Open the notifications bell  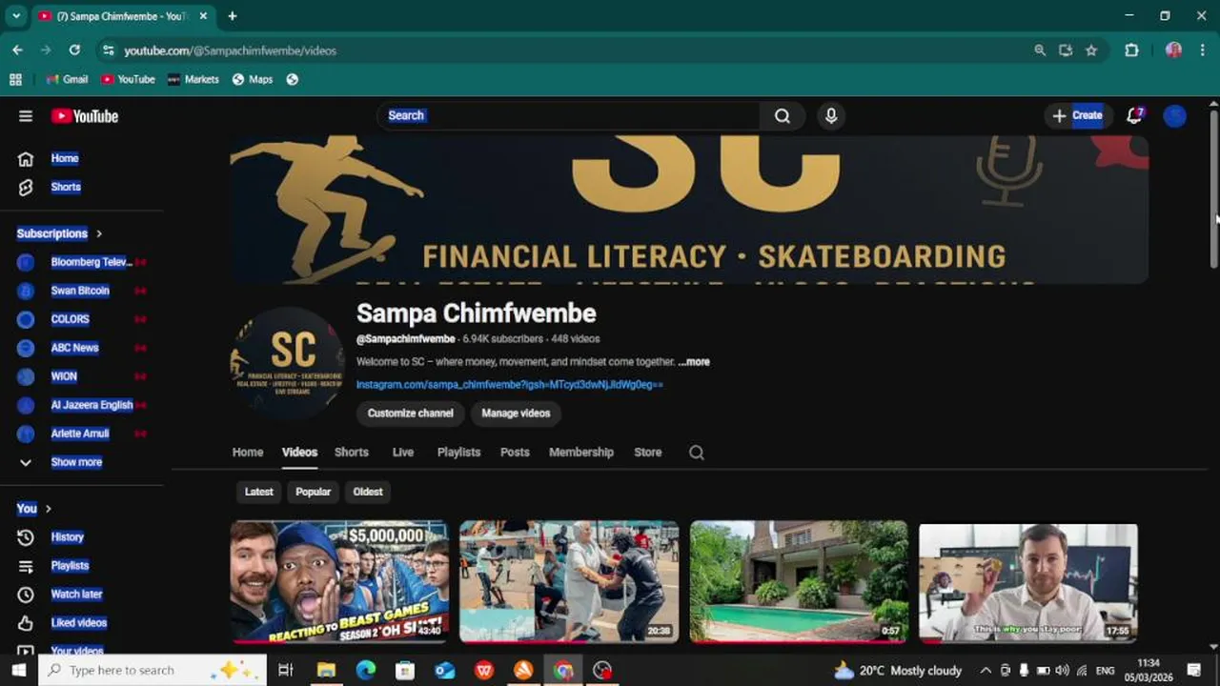click(x=1134, y=116)
